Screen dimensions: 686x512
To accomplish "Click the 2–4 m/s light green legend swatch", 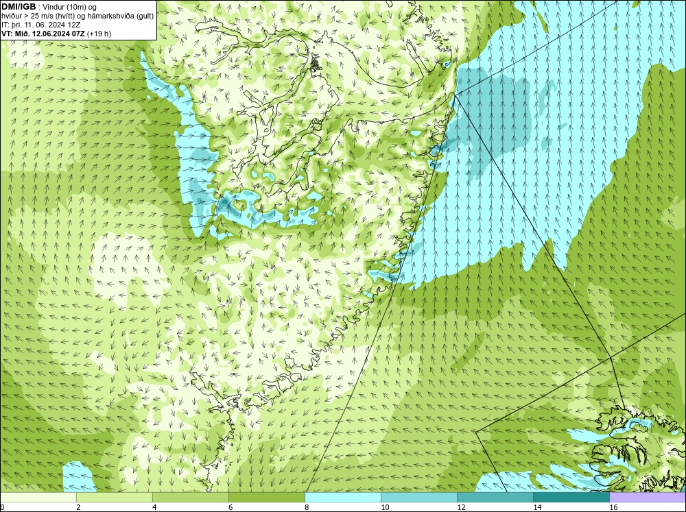I will pos(114,497).
